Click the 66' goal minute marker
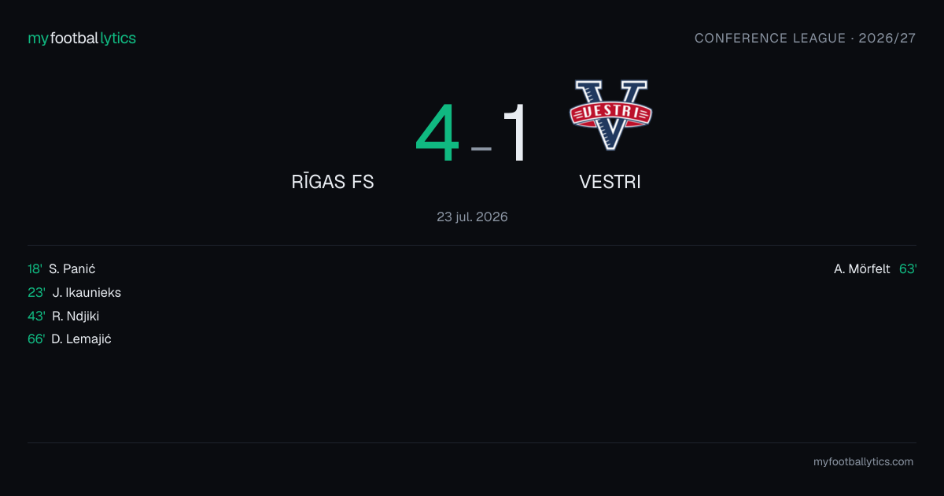This screenshot has width=944, height=496. click(36, 339)
